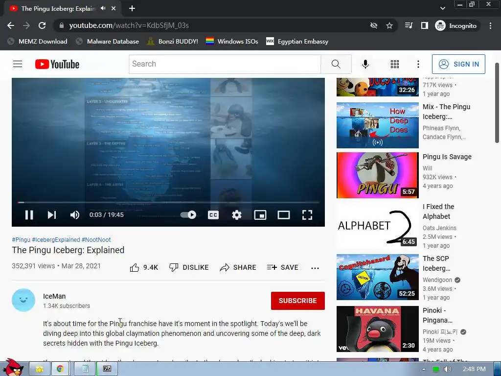Seek along the video progress bar
Viewport: 501px width, 376px height.
point(168,202)
